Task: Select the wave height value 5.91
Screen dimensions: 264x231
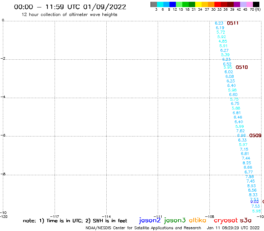Action: tap(223, 46)
